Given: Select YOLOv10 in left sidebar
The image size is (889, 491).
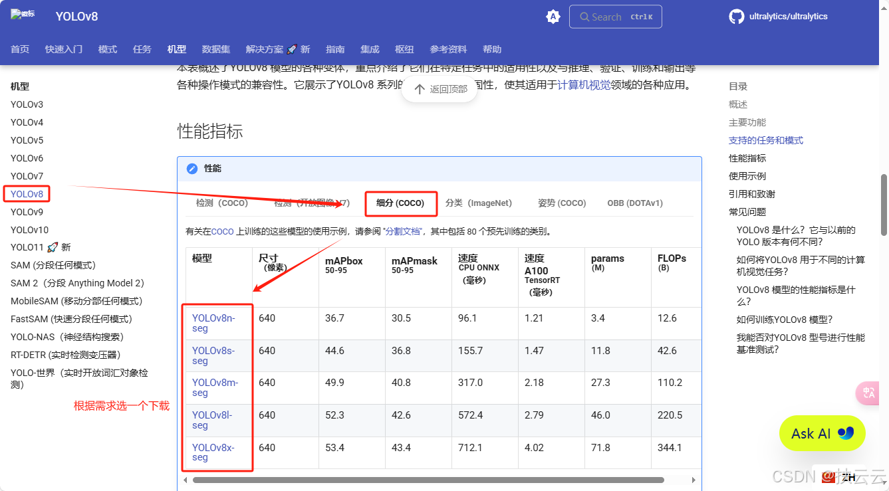Looking at the screenshot, I should [x=29, y=230].
